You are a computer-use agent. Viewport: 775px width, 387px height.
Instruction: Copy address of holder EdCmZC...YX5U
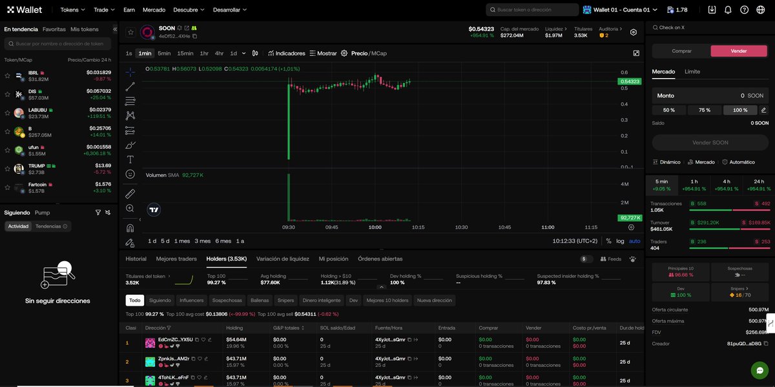196,339
